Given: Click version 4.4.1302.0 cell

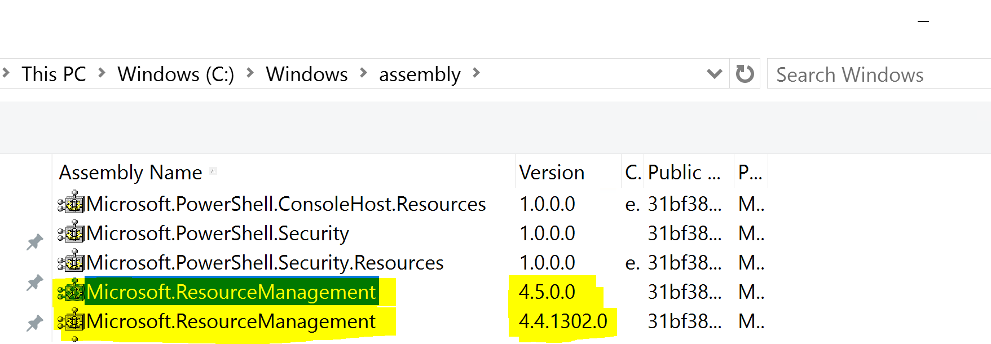Looking at the screenshot, I should coord(563,321).
